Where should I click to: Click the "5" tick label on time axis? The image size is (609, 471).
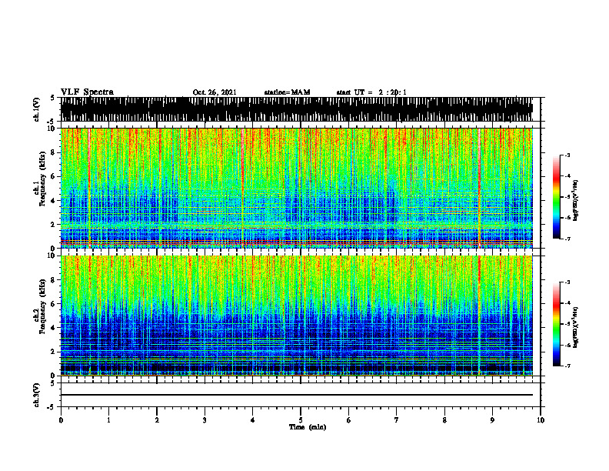[301, 420]
